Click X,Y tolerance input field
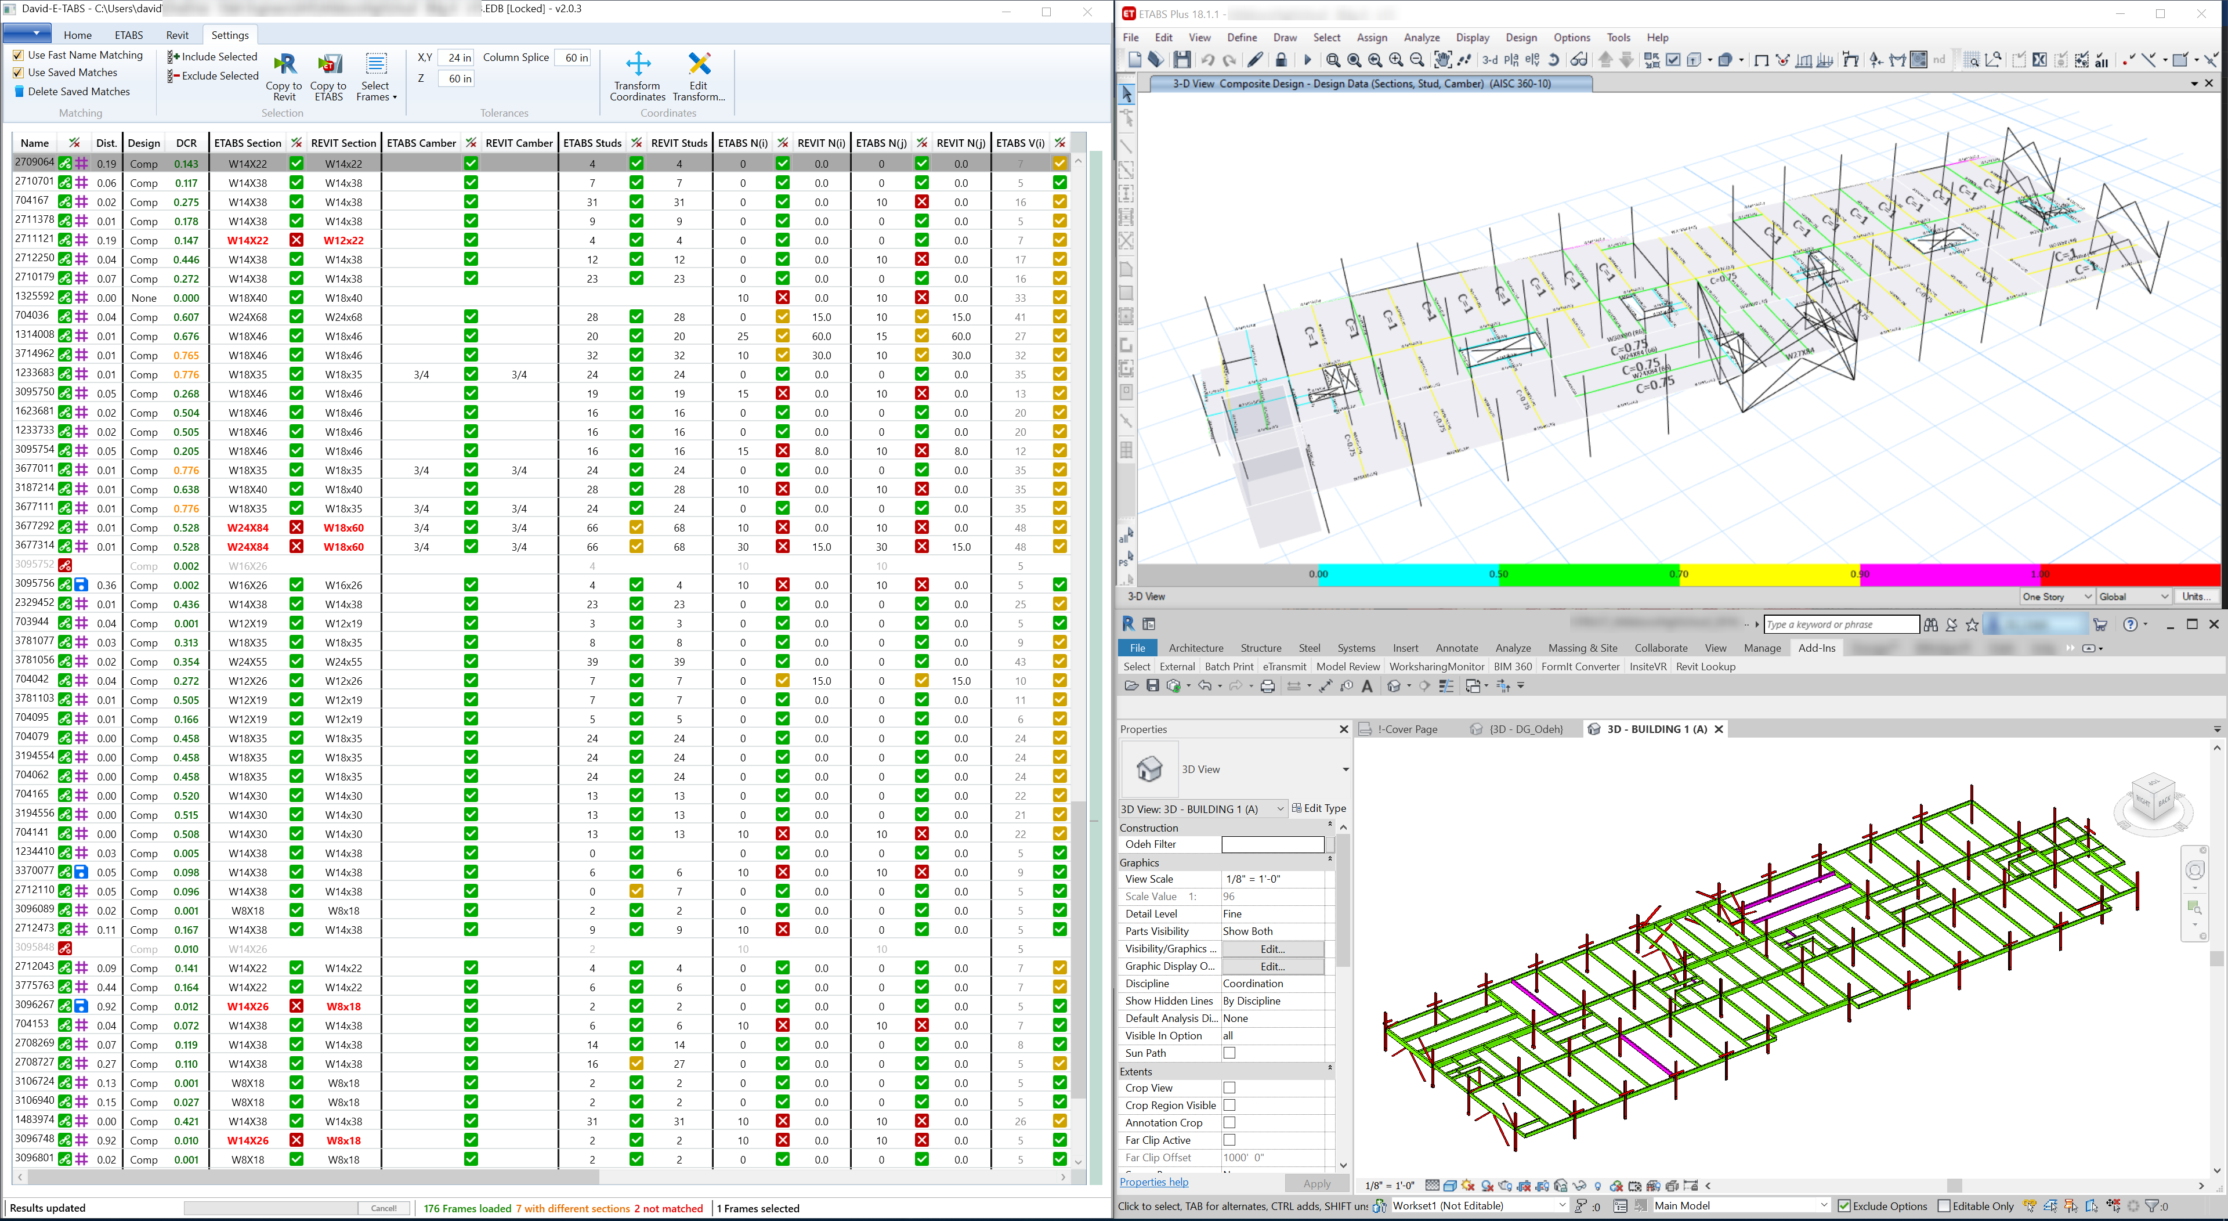The height and width of the screenshot is (1221, 2228). (x=455, y=57)
